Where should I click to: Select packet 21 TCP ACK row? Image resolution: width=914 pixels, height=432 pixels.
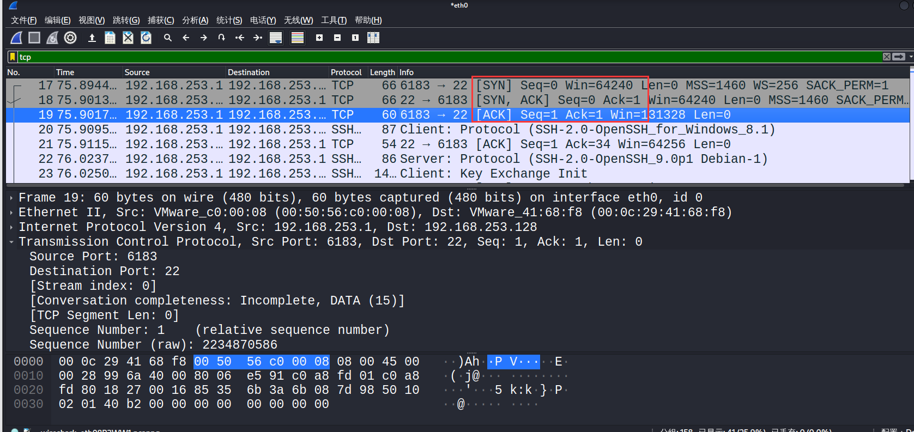458,144
